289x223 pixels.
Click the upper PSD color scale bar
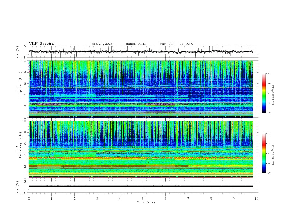pyautogui.click(x=264, y=93)
